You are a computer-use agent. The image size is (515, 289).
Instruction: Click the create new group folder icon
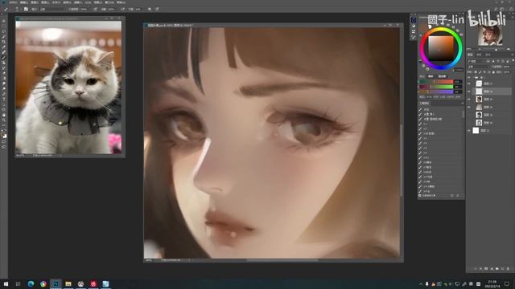[497, 269]
